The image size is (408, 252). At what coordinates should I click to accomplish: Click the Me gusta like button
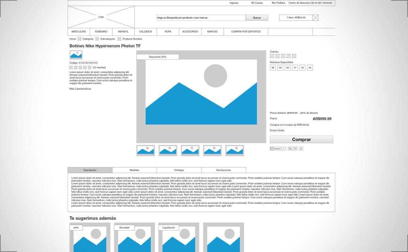[x=275, y=149]
